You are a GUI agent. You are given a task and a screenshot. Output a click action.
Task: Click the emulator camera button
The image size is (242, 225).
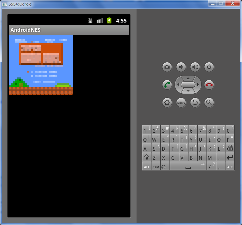point(167,67)
